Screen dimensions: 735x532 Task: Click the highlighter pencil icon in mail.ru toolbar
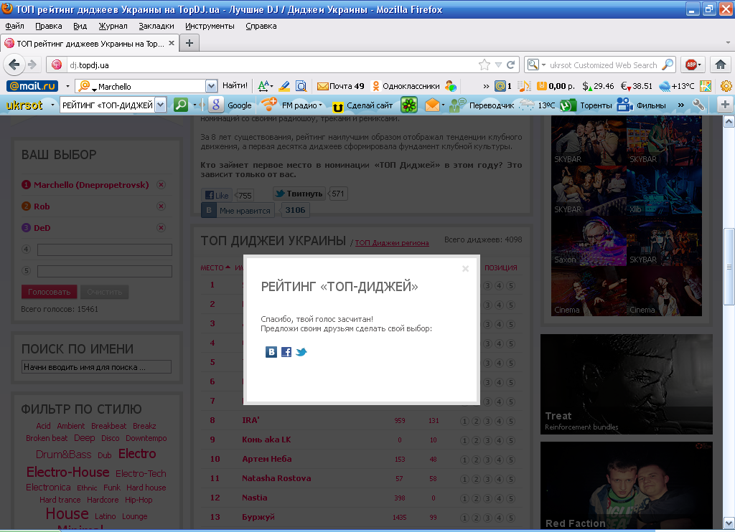(x=284, y=86)
